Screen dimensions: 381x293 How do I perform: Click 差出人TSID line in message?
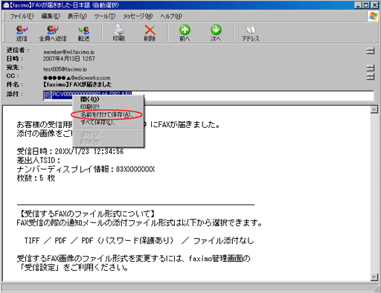coord(38,160)
